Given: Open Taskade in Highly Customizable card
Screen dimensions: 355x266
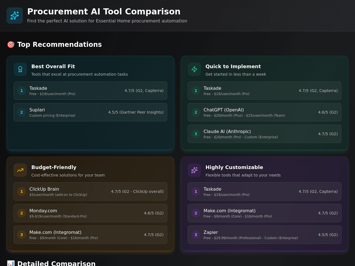Looking at the screenshot, I should [x=265, y=191].
